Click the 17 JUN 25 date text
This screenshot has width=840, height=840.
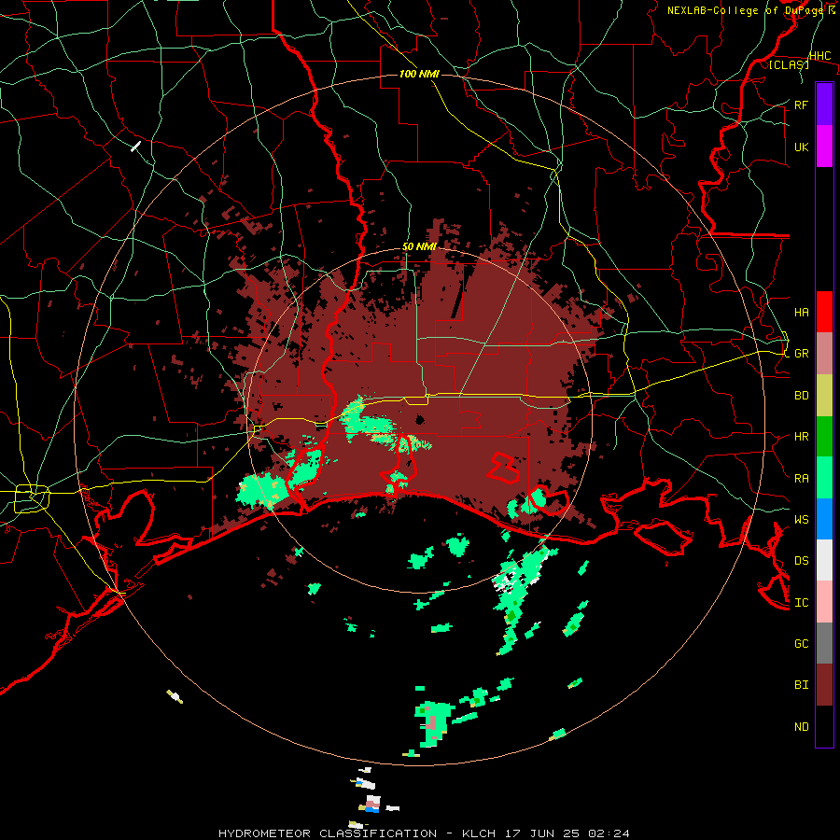(542, 833)
